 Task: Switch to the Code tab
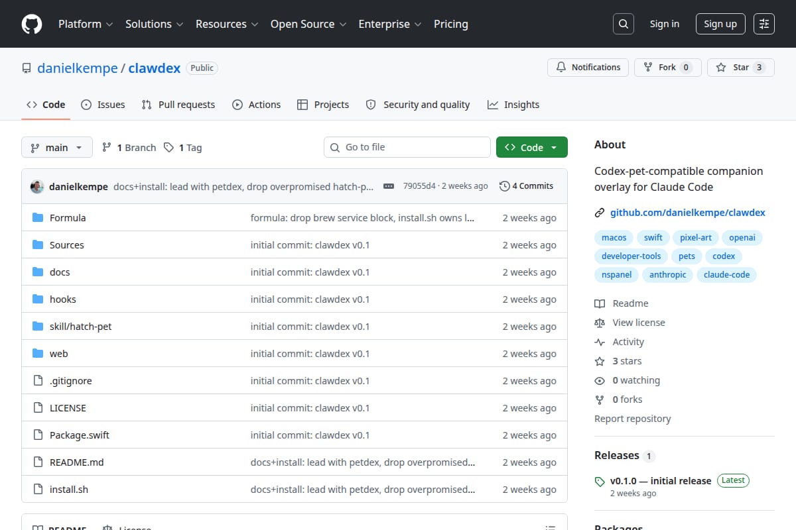click(x=46, y=105)
